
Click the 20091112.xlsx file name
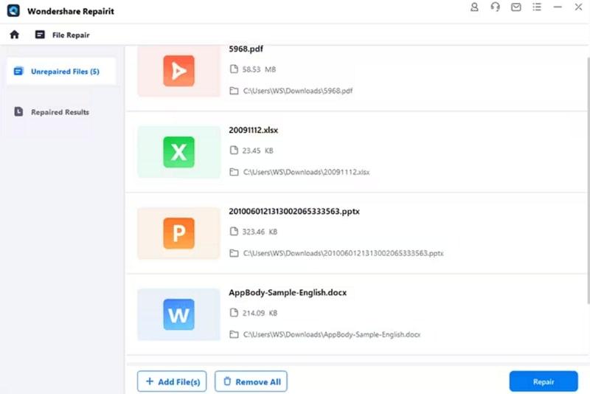pos(253,130)
